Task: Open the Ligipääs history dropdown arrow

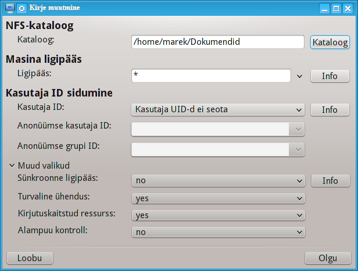Action: 299,76
